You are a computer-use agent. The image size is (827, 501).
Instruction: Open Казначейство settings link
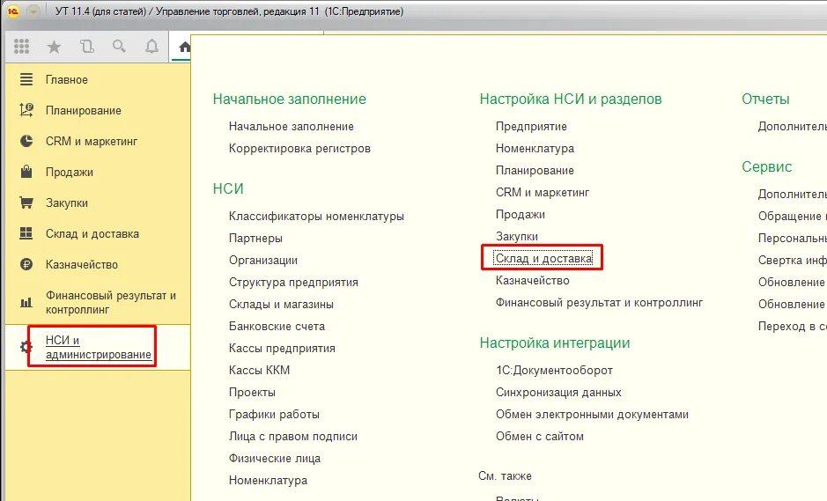[532, 281]
